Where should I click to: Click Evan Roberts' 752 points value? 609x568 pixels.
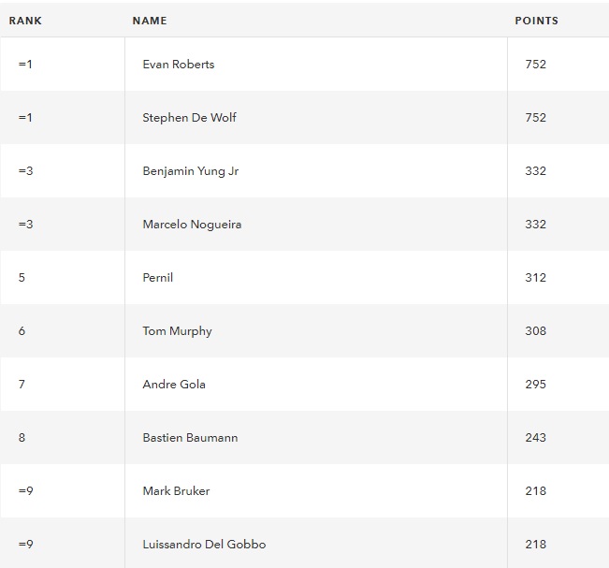(x=536, y=65)
